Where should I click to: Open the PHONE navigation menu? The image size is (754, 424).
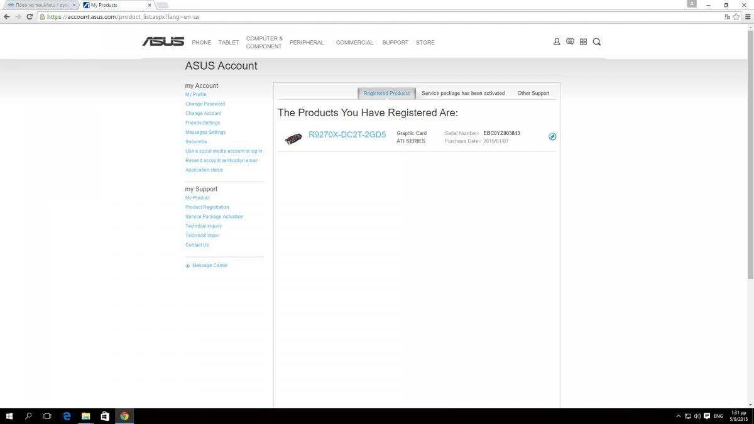(x=202, y=43)
